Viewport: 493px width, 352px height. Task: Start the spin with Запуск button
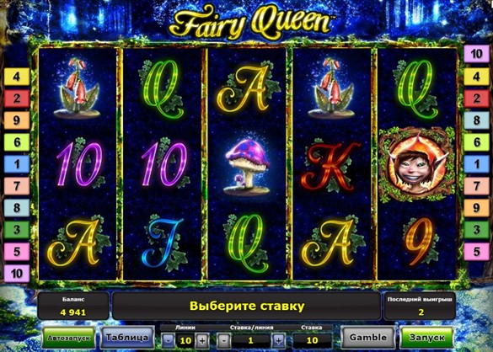tap(426, 338)
